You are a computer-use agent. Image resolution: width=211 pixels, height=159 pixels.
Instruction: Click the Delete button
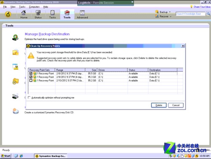159,105
